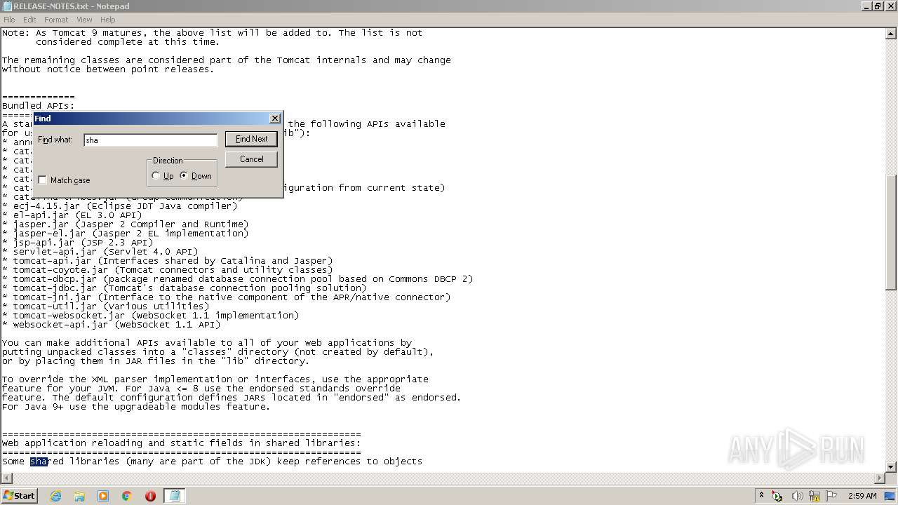The height and width of the screenshot is (505, 898).
Task: Restore down the Notepad window
Action: point(878,6)
